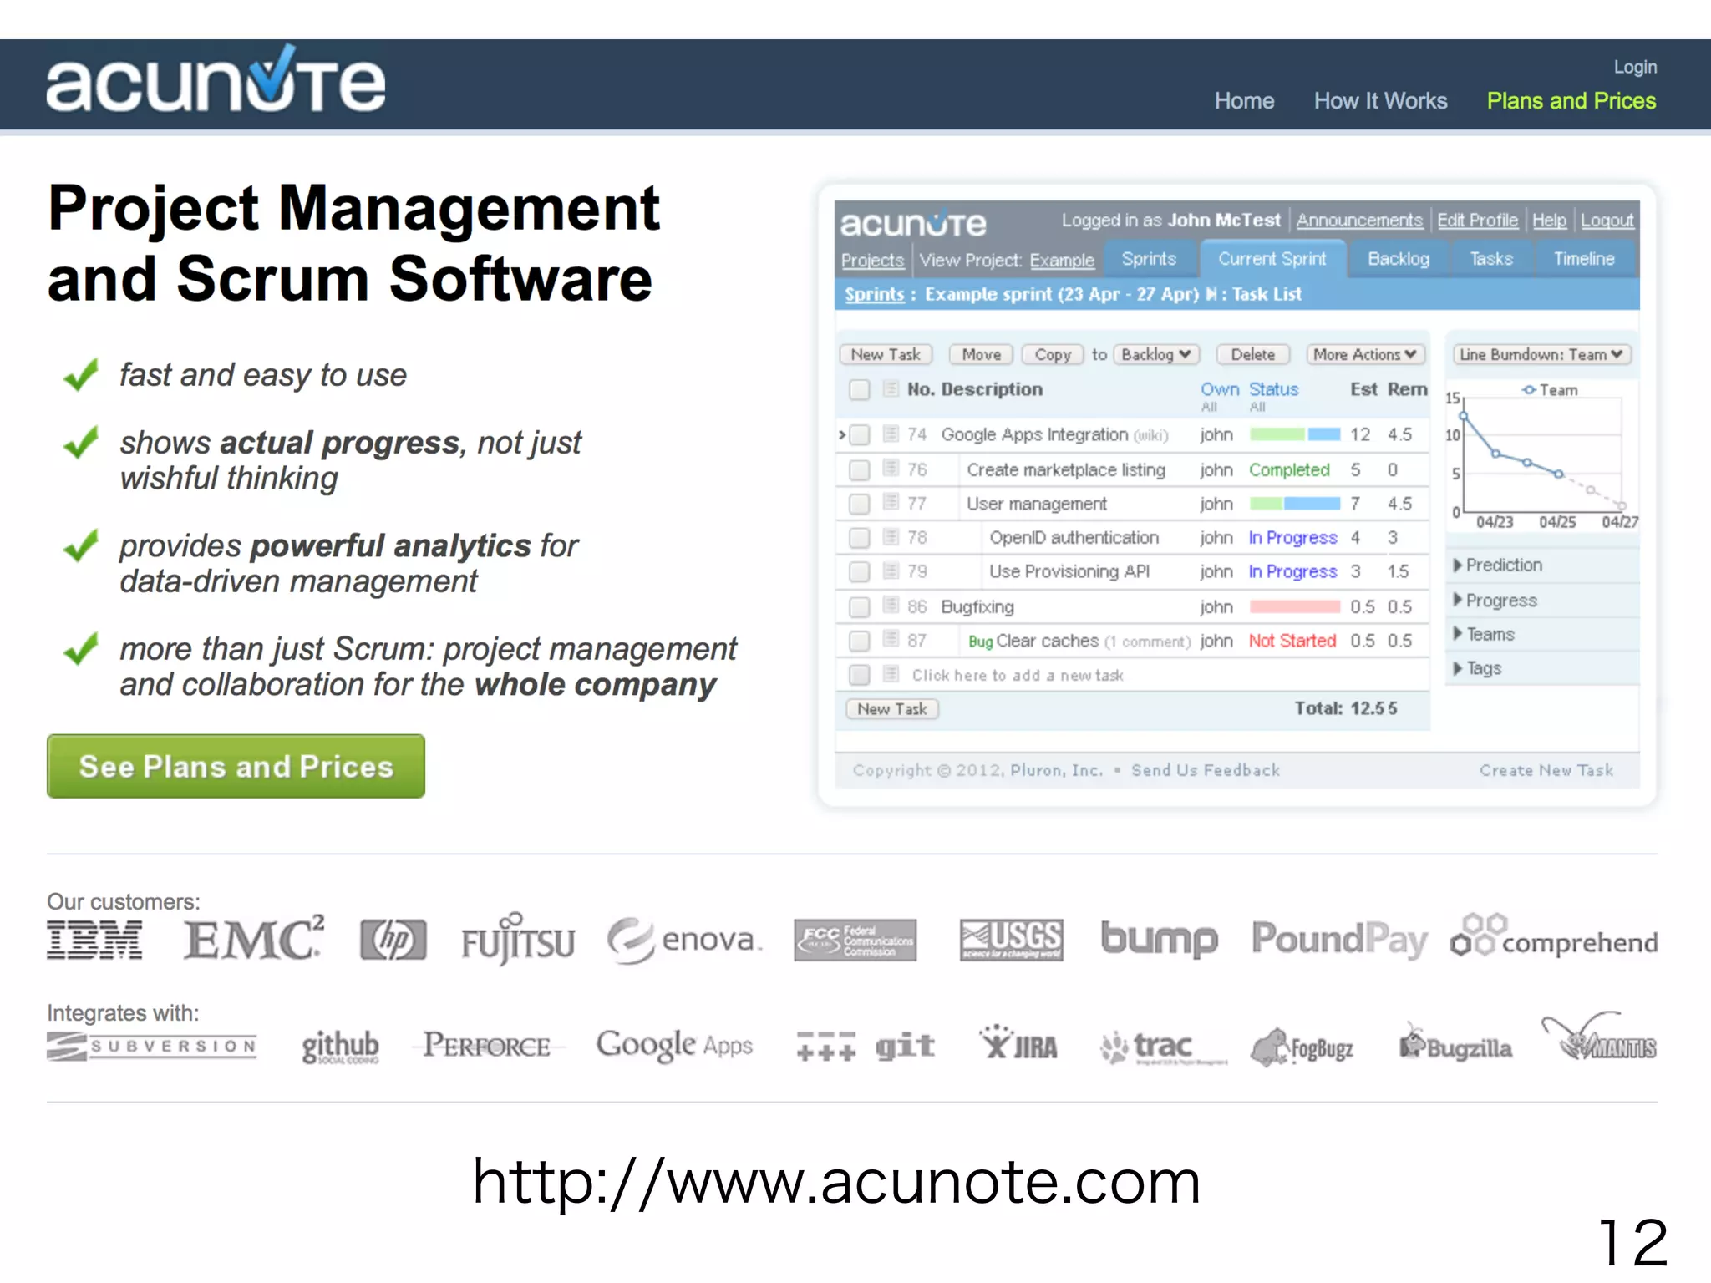The width and height of the screenshot is (1711, 1283).
Task: Expand the Teams section
Action: point(1485,635)
